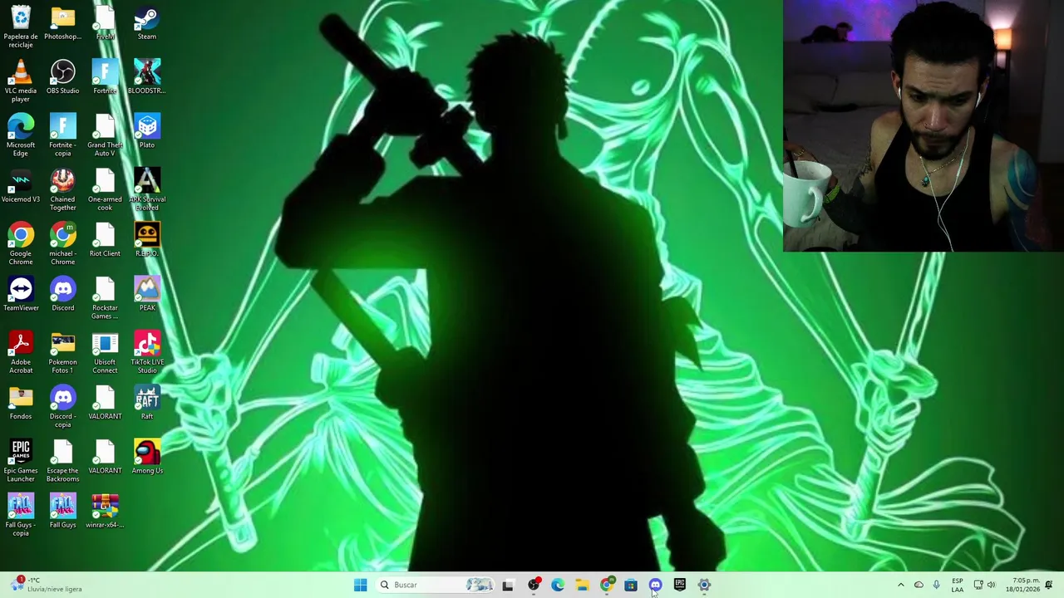The height and width of the screenshot is (598, 1064).
Task: Expand the hidden system tray icons chevron
Action: pyautogui.click(x=900, y=585)
